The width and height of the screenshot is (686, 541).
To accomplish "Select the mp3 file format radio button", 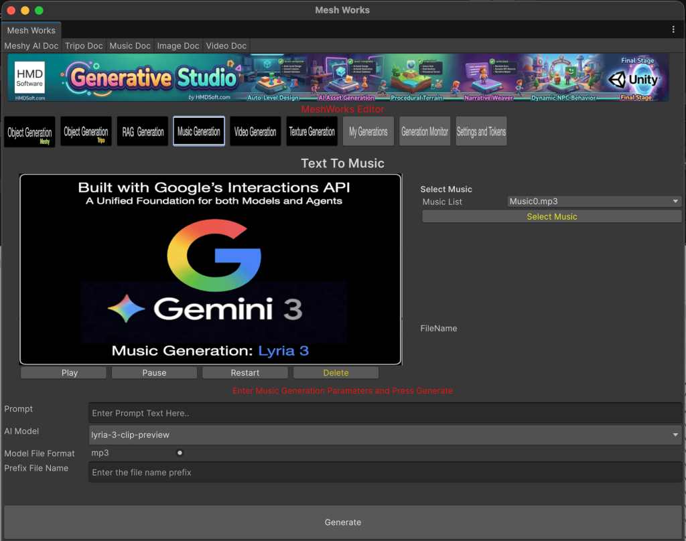I will coord(180,453).
